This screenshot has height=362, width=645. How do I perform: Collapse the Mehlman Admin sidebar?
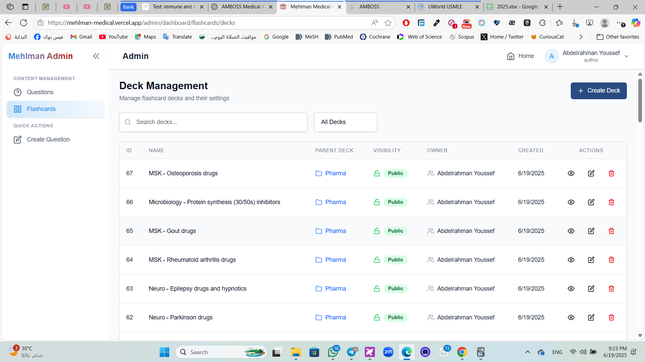pos(96,56)
